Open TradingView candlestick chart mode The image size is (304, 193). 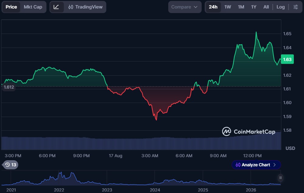pyautogui.click(x=85, y=7)
